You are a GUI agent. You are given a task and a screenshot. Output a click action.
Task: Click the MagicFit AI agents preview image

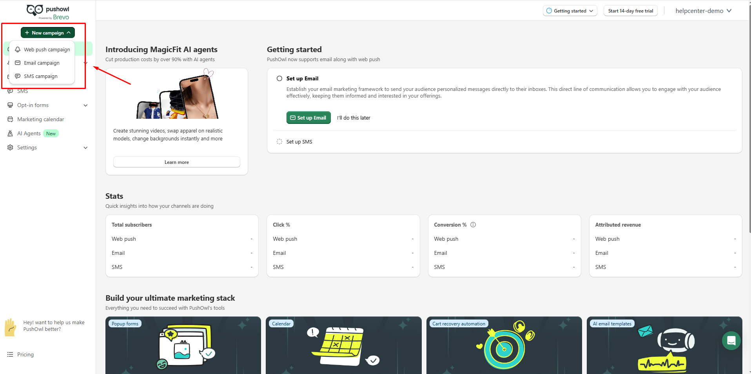177,94
